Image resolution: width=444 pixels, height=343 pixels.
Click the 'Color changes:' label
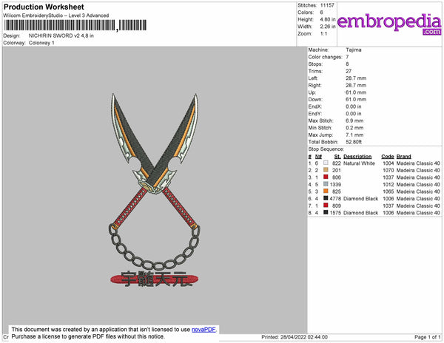(x=326, y=57)
